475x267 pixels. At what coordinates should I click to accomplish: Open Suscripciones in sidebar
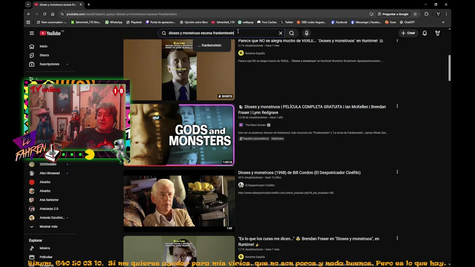pyautogui.click(x=49, y=64)
